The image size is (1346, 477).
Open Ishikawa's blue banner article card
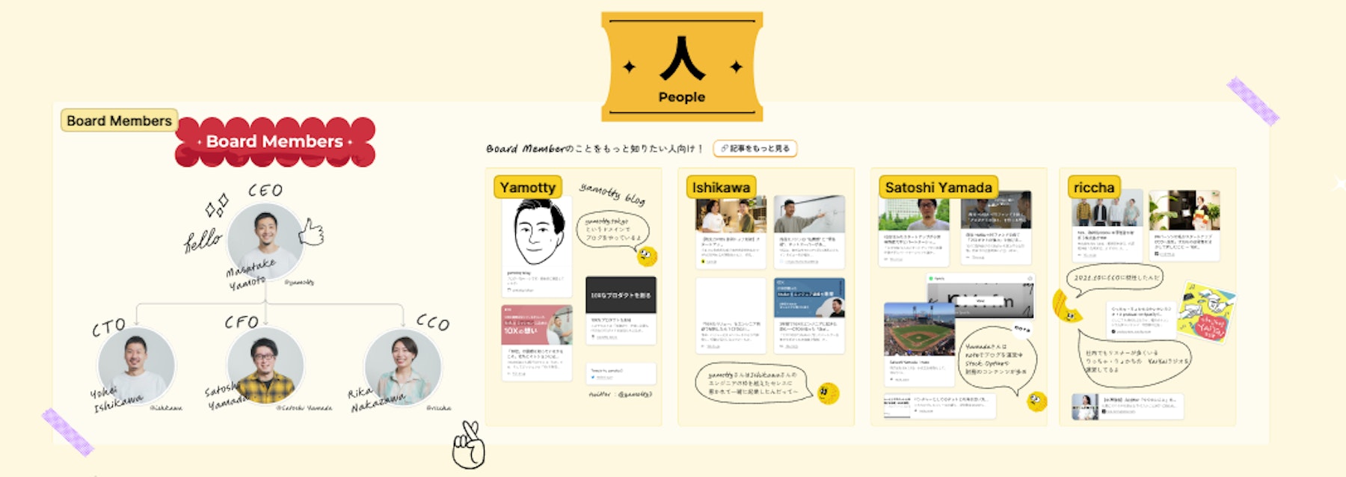pos(809,316)
